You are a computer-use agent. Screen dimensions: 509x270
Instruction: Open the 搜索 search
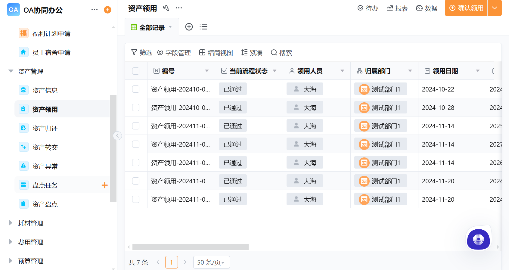pos(281,53)
